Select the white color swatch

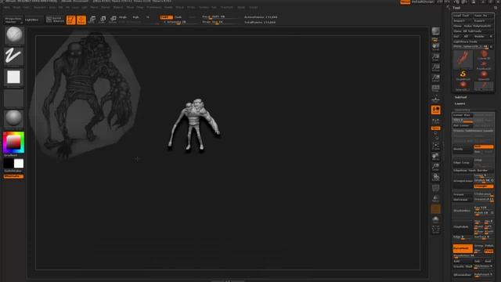point(19,164)
